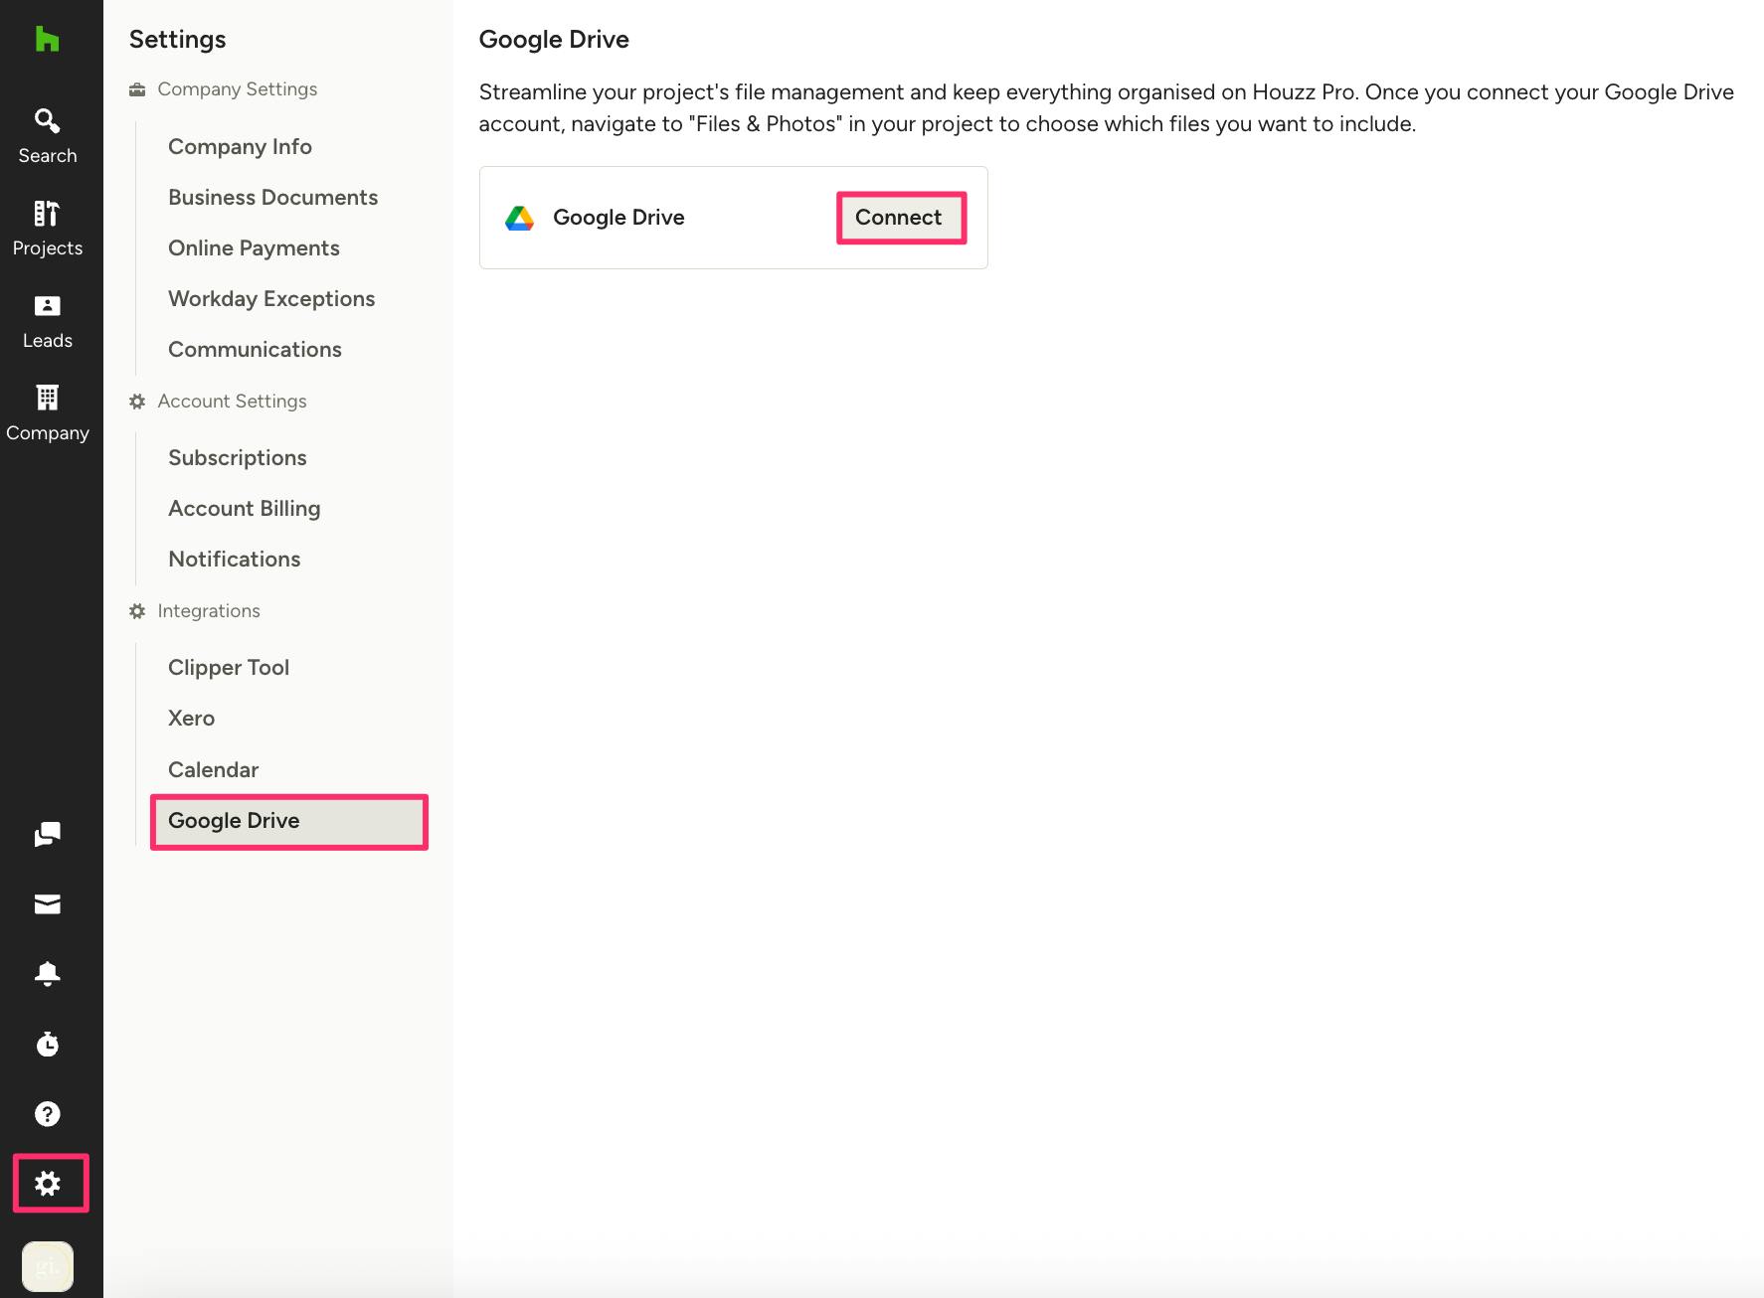Open the help question mark icon
The width and height of the screenshot is (1764, 1298).
pos(47,1113)
